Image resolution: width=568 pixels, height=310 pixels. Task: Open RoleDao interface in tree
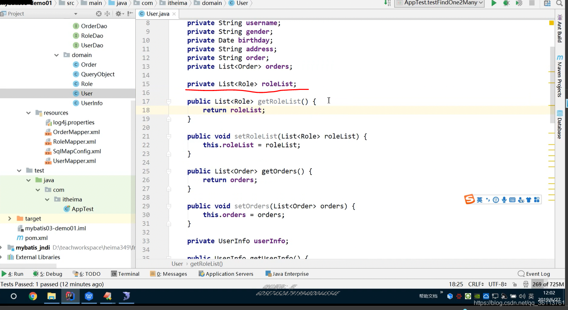[92, 36]
